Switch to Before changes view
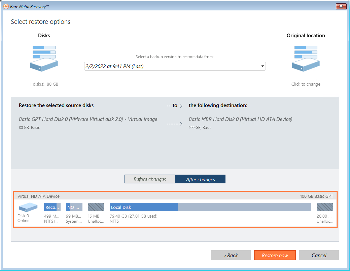Image resolution: width=350 pixels, height=271 pixels. [x=150, y=179]
